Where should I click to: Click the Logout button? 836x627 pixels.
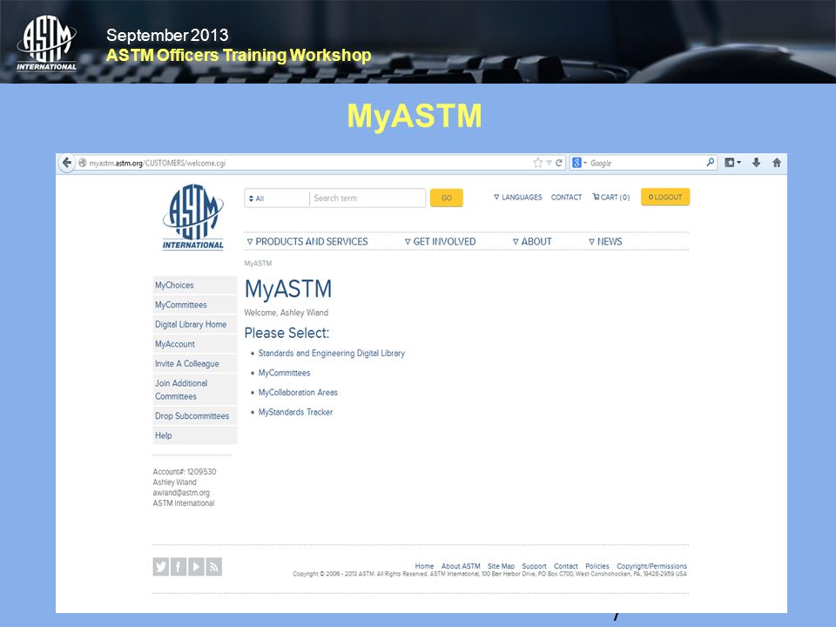(x=664, y=198)
